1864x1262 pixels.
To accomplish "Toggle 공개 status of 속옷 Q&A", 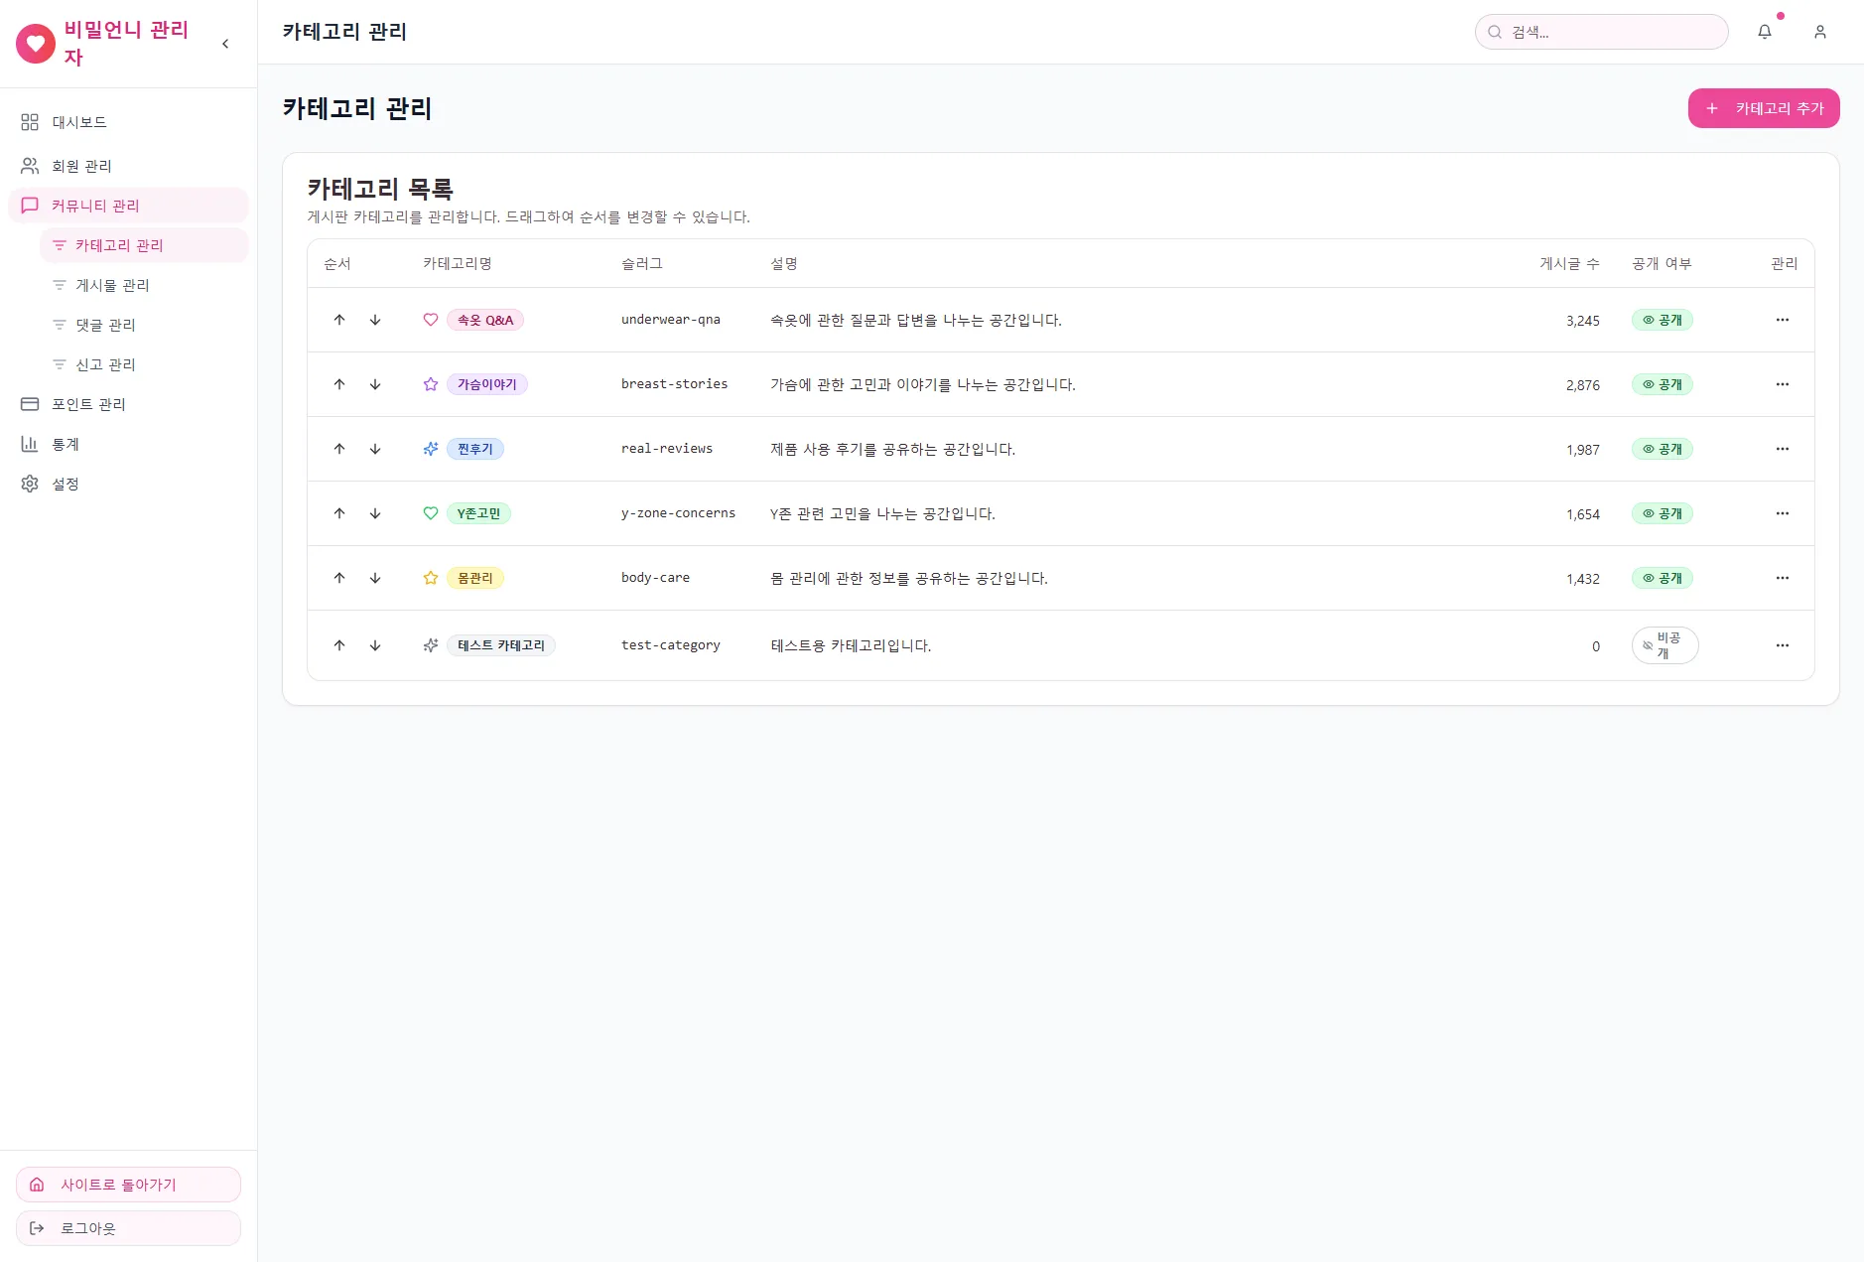I will pyautogui.click(x=1663, y=320).
